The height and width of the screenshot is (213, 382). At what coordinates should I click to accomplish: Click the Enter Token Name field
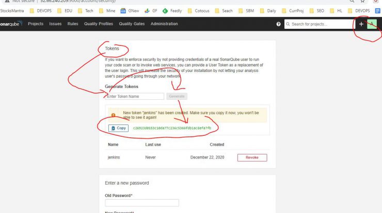(135, 96)
